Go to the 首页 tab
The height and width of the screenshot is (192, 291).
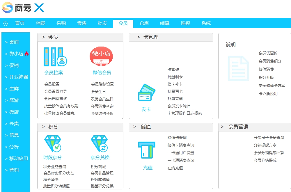click(x=20, y=23)
